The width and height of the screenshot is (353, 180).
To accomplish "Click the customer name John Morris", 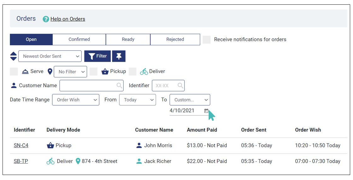I will [158, 146].
